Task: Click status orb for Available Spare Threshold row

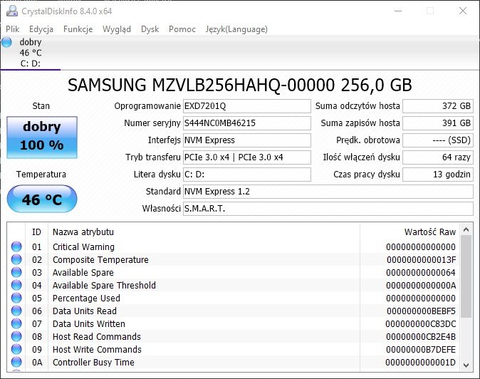Action: (x=16, y=285)
